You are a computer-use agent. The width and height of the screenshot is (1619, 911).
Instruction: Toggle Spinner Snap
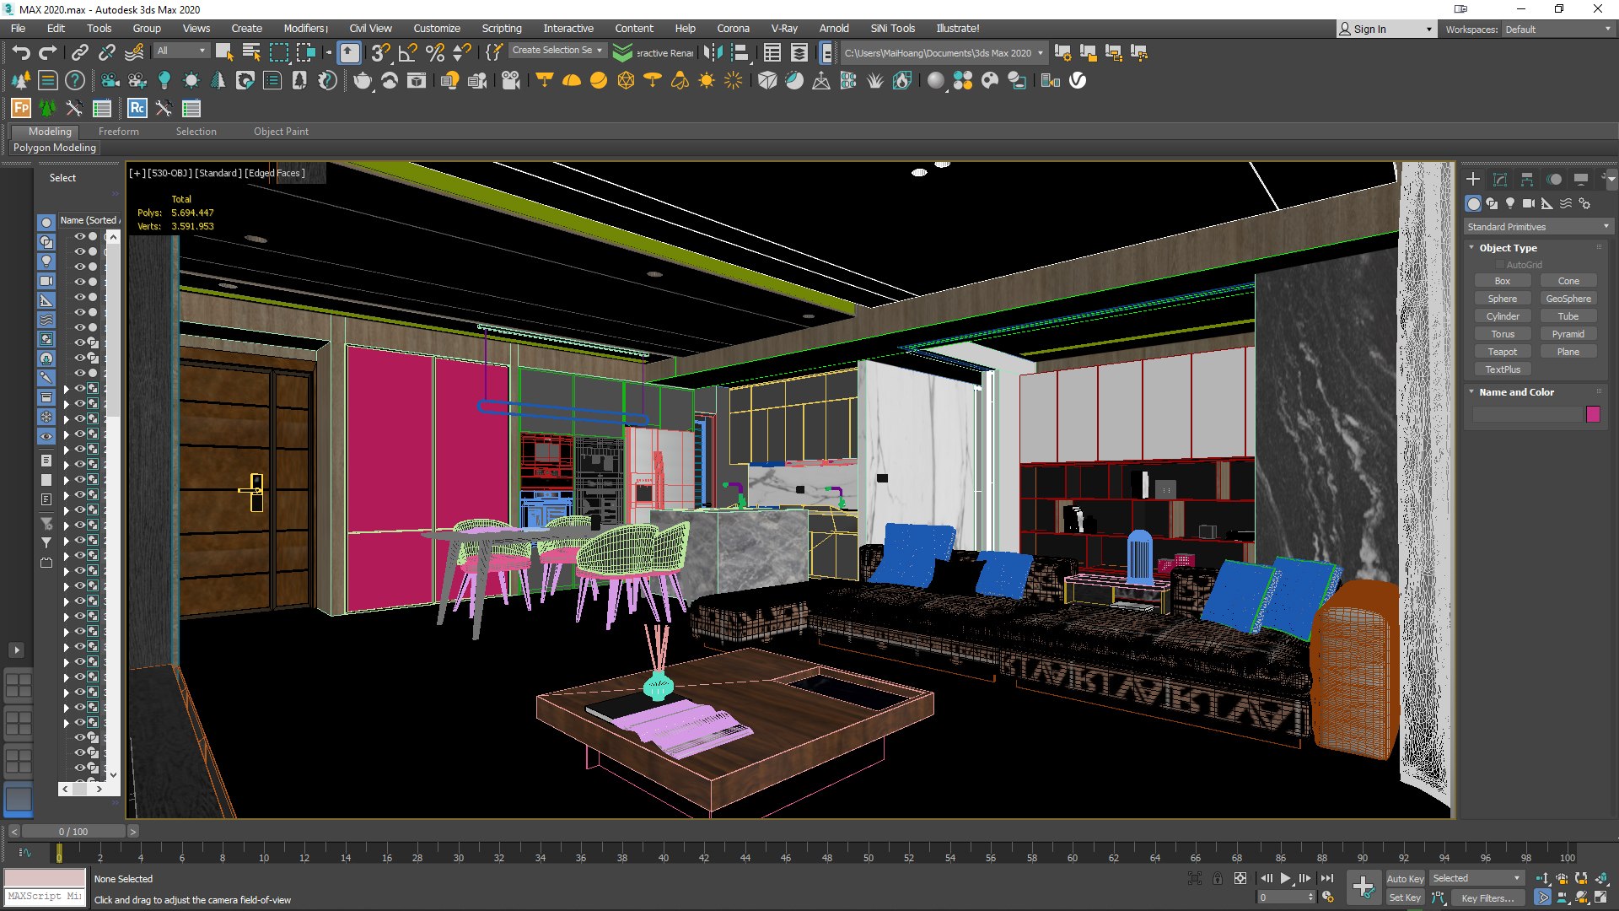pyautogui.click(x=461, y=52)
